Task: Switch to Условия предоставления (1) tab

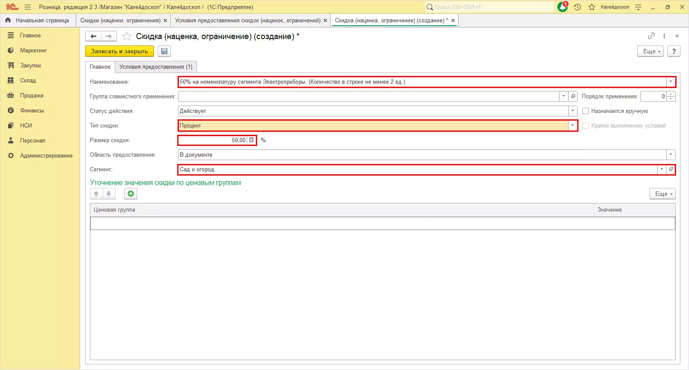Action: pos(156,67)
